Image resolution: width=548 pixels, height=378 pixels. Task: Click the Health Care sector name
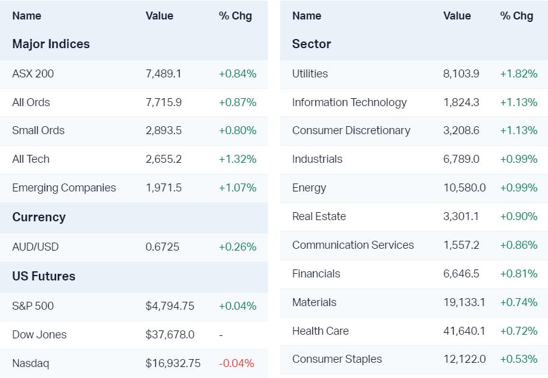point(320,331)
